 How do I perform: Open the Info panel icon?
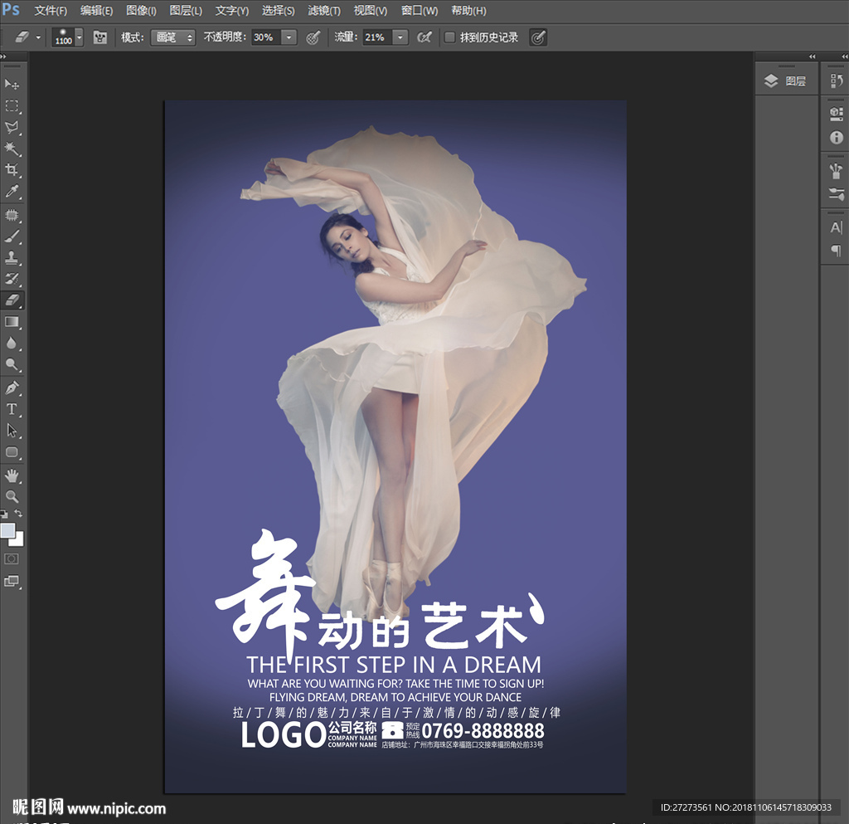[836, 138]
